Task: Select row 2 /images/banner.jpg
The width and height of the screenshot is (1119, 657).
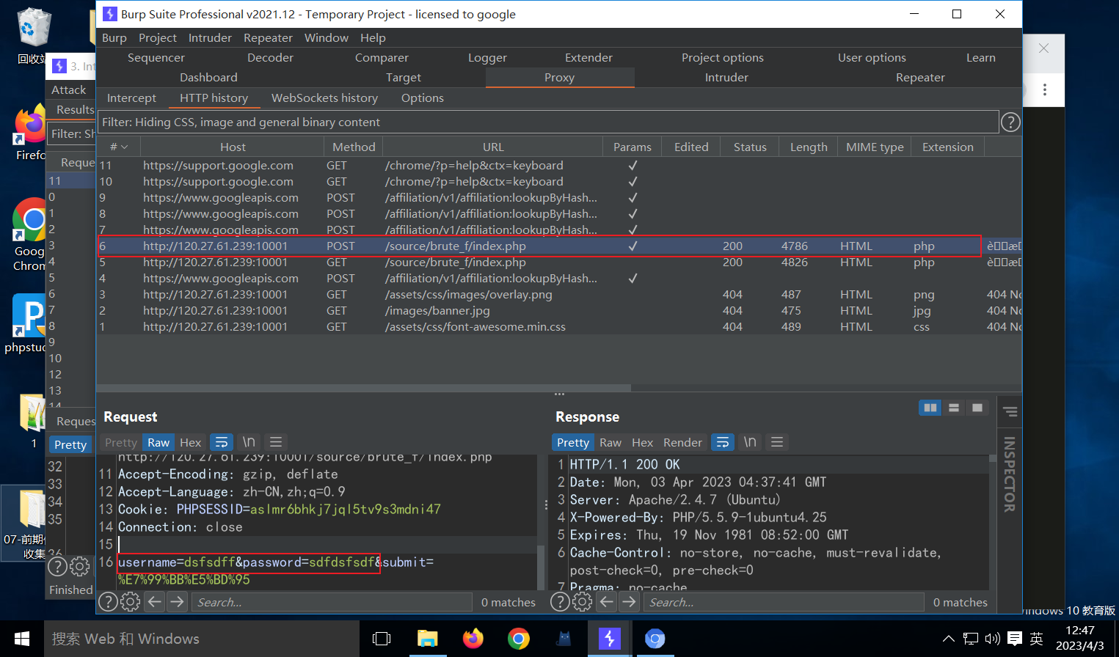Action: (559, 311)
